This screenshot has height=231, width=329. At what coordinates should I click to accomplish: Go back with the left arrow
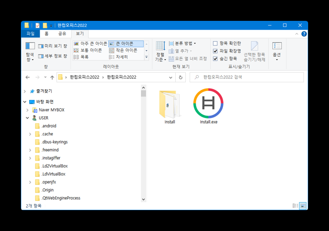pyautogui.click(x=28, y=78)
